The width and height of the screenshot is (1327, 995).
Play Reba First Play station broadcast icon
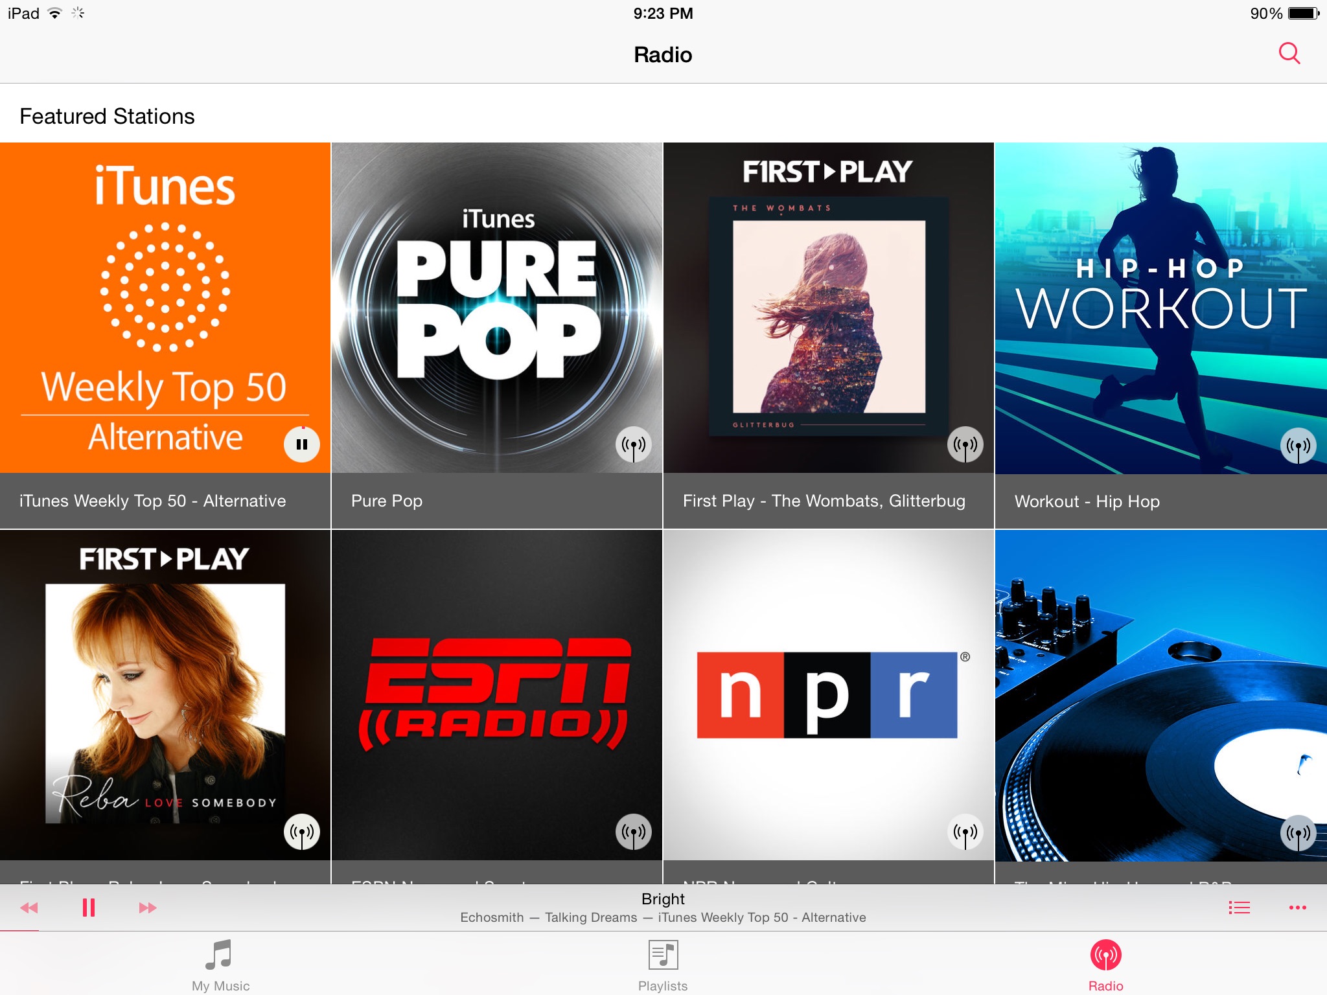tap(301, 832)
